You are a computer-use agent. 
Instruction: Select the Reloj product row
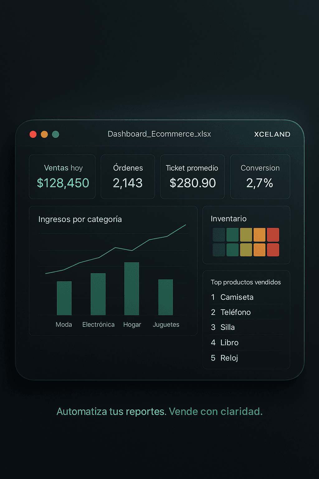246,358
